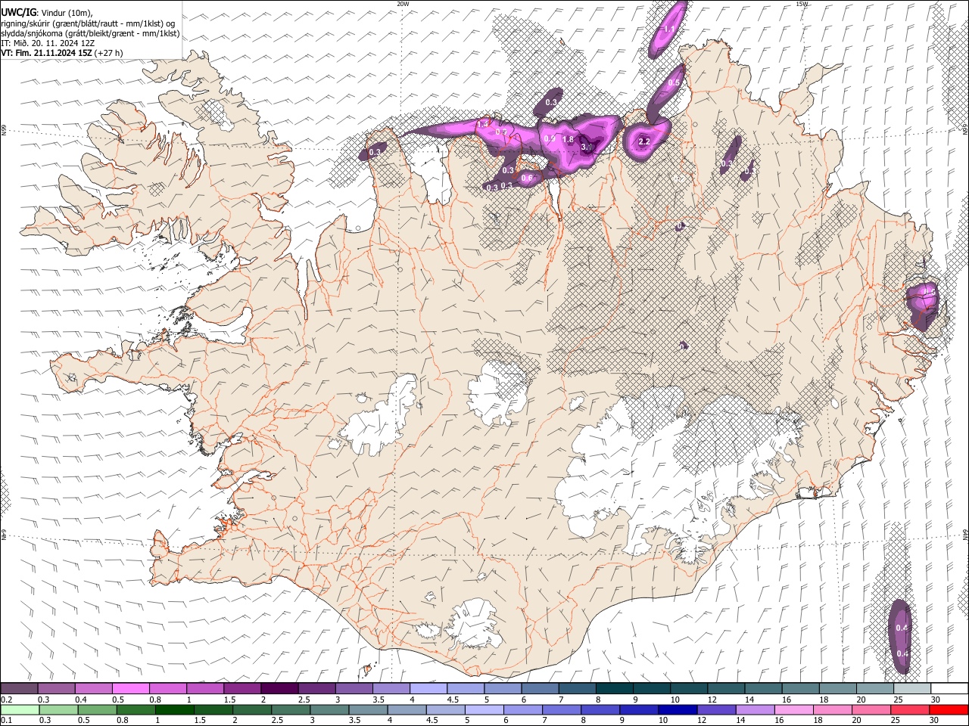Pick the light green 0.3 swatch in green legend
The width and height of the screenshot is (969, 726).
[x=58, y=709]
